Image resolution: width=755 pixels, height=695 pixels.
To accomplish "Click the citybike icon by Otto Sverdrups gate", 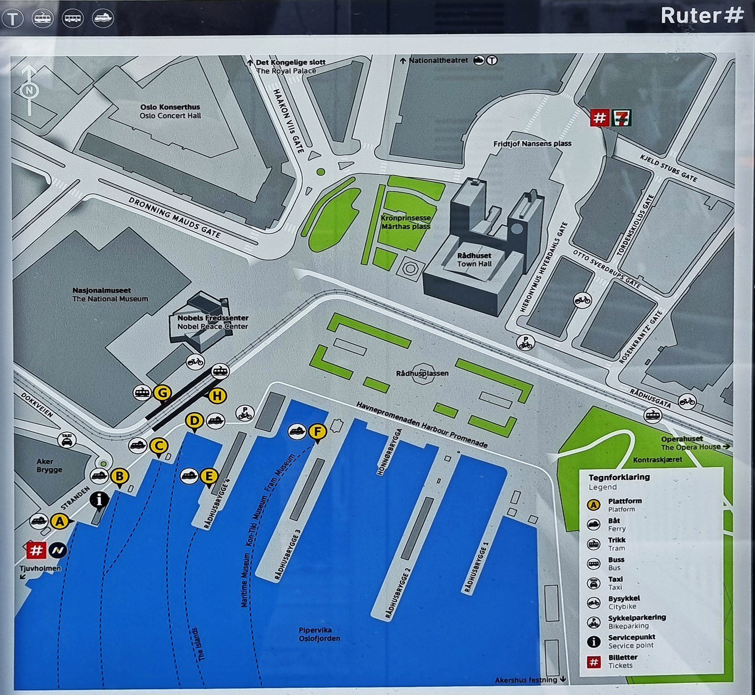I will [582, 300].
